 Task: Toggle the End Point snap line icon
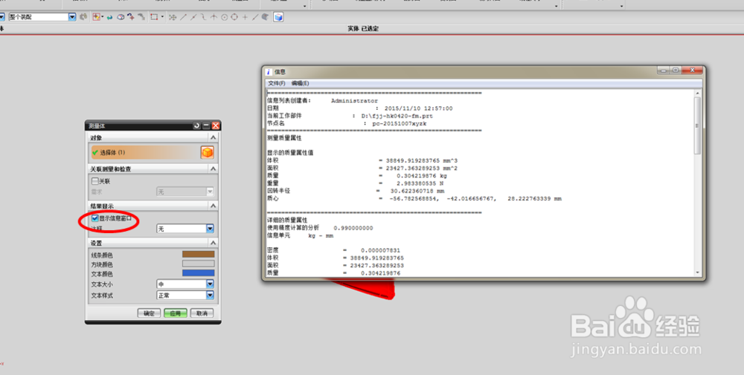click(x=183, y=17)
